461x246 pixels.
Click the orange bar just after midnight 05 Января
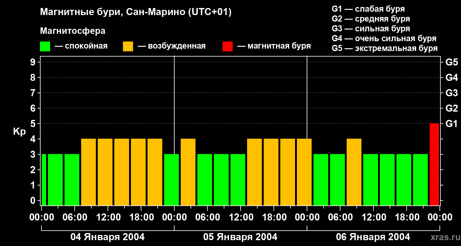coord(188,172)
